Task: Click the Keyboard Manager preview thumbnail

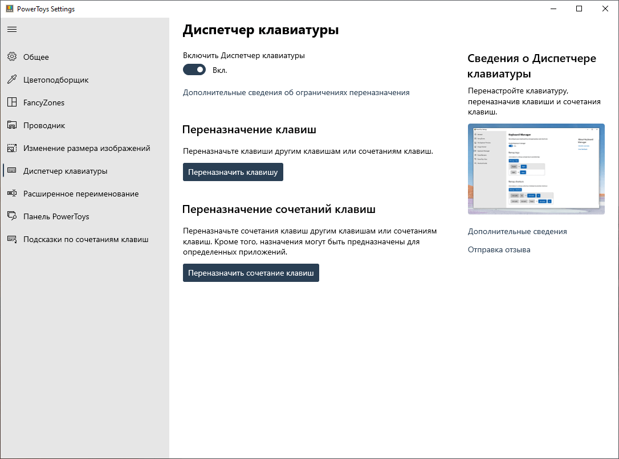Action: click(536, 169)
